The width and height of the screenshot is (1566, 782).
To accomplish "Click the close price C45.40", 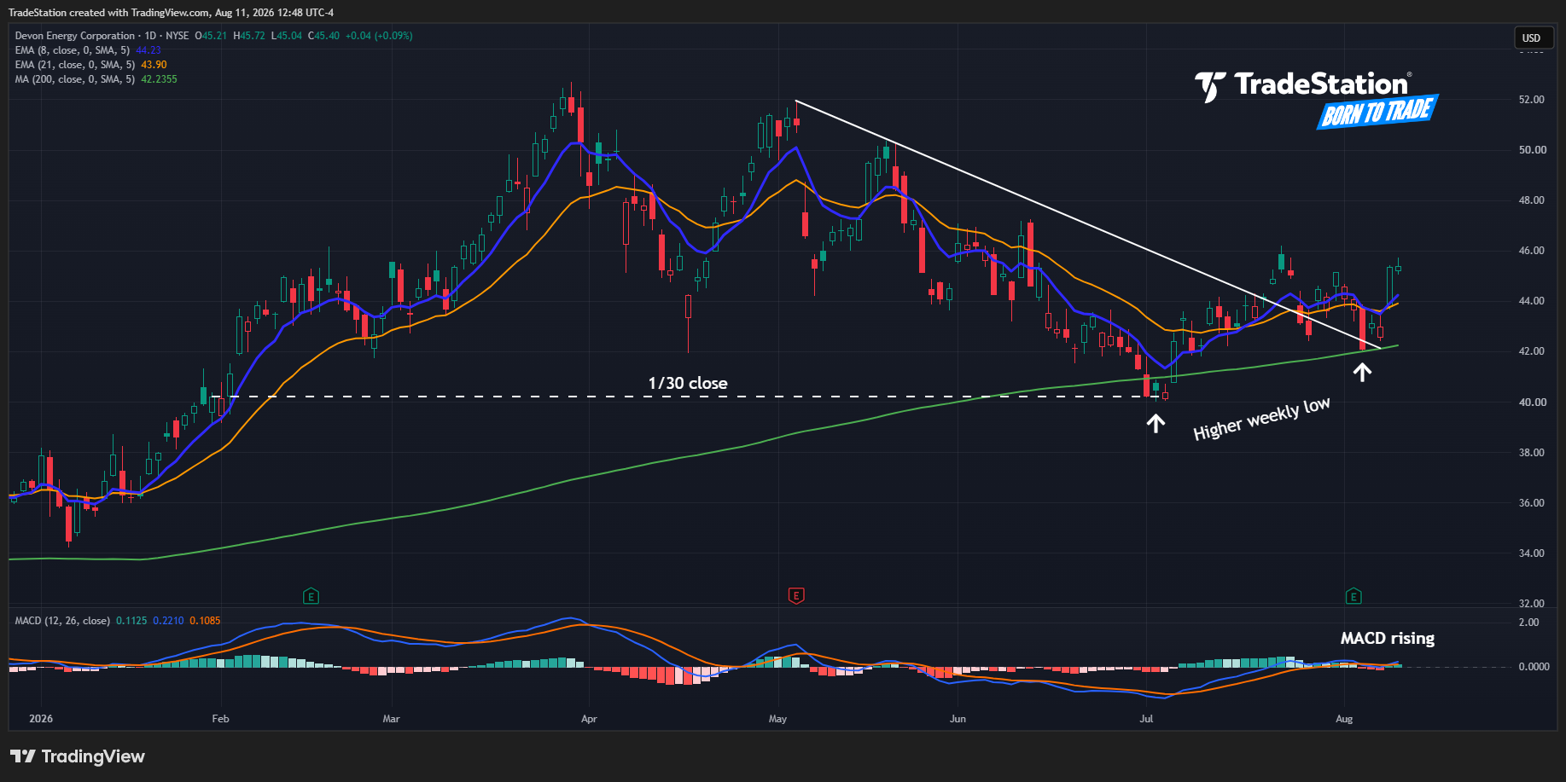I will pyautogui.click(x=324, y=36).
